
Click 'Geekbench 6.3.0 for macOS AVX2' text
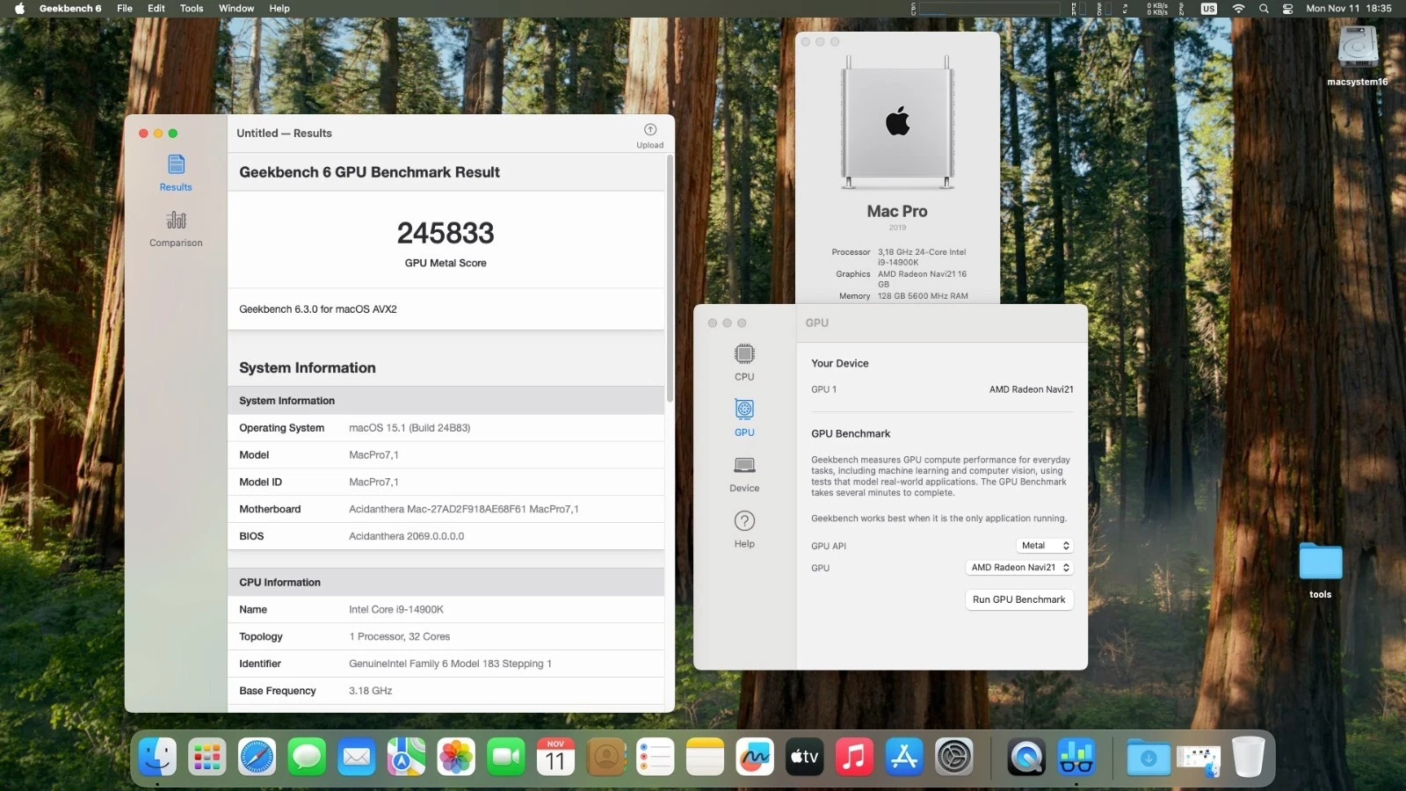[x=318, y=309]
